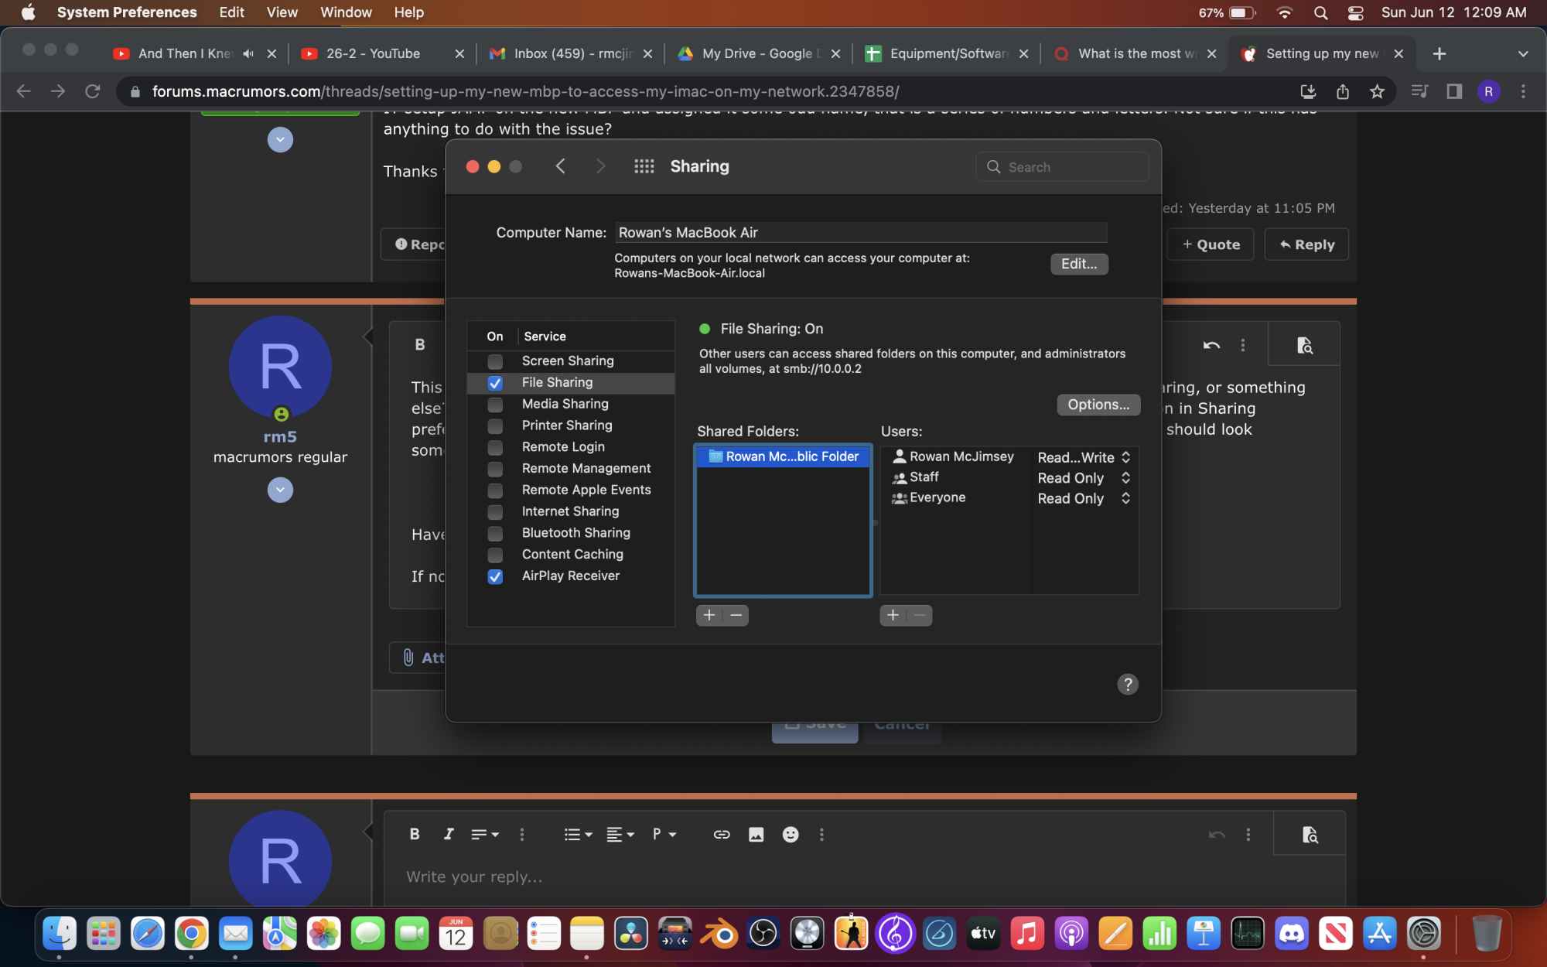Remove selected shared folder with minus button
1547x967 pixels.
coord(736,615)
